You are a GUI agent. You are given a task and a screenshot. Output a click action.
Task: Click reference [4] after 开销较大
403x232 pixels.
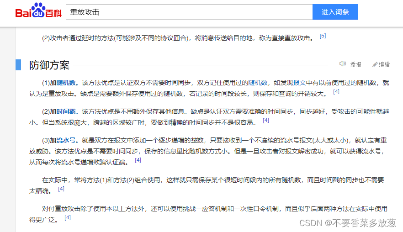336,91
